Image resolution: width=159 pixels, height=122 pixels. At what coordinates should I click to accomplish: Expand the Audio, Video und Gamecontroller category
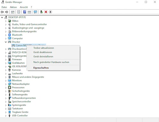[x=6, y=24]
